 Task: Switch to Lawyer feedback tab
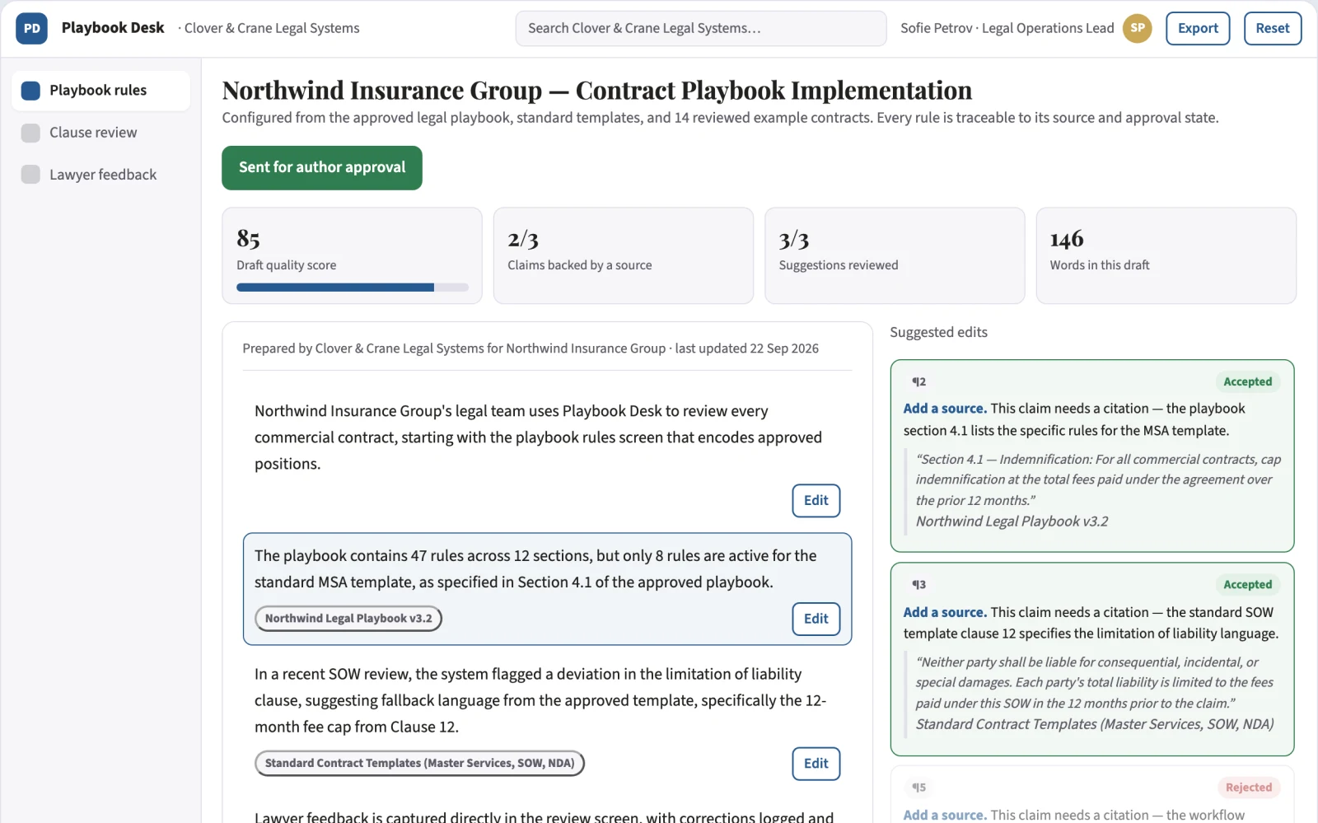coord(100,175)
